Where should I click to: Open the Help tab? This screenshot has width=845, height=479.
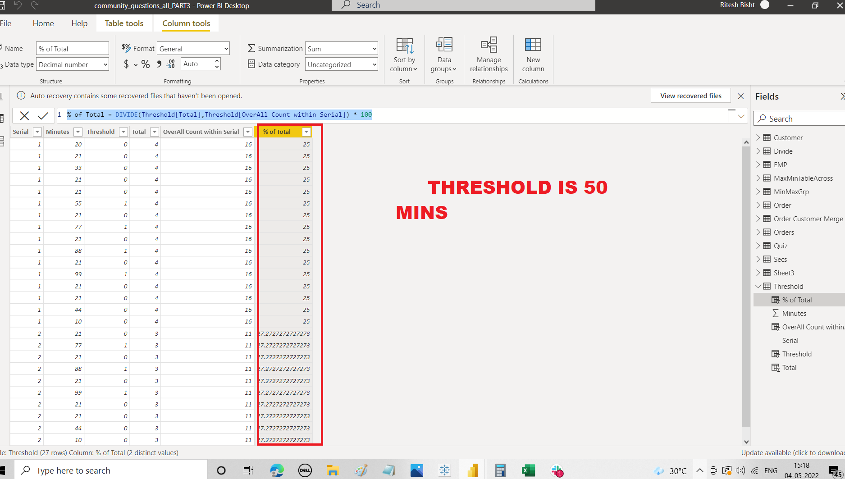click(x=79, y=23)
